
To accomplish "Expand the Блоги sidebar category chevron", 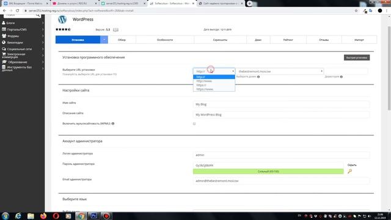I will click(x=43, y=23).
